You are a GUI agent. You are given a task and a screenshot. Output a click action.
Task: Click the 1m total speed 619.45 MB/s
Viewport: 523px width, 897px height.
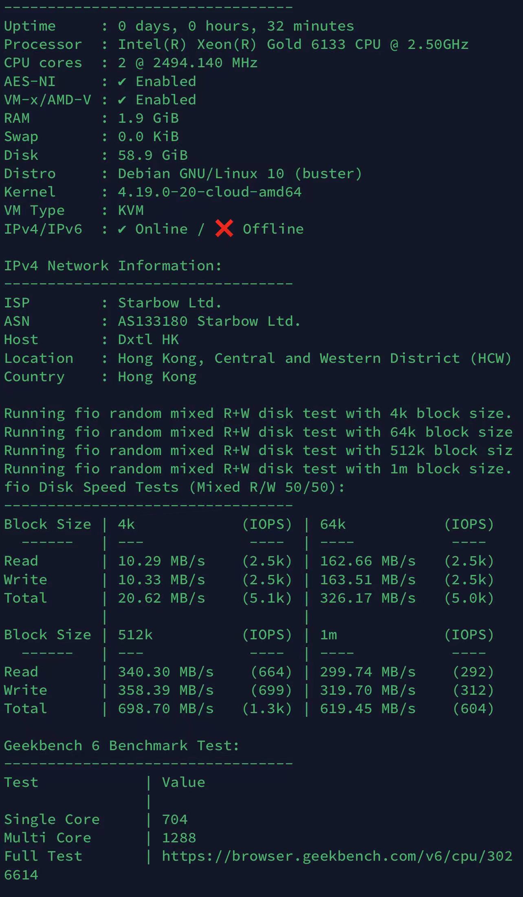pos(367,709)
